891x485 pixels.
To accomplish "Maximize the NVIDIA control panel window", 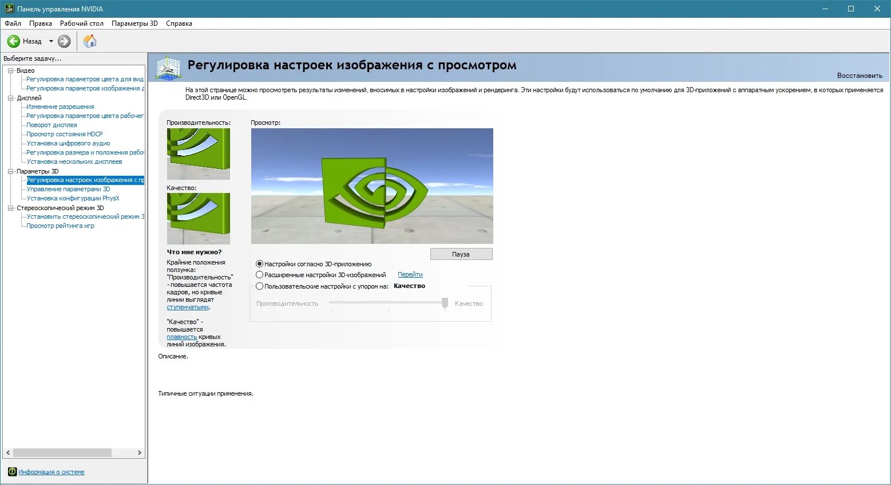I will (x=851, y=9).
